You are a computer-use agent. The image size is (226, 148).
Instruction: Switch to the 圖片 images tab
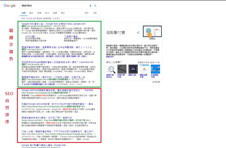pos(31,13)
